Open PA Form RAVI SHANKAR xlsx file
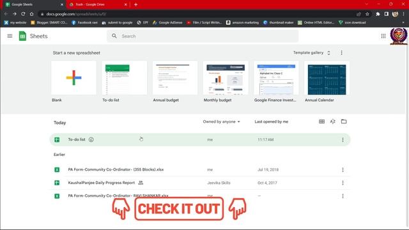 point(118,195)
